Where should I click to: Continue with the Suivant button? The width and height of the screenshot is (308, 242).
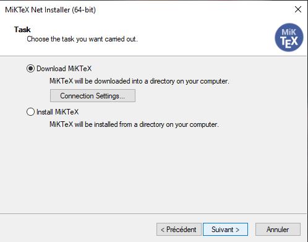[x=225, y=229]
